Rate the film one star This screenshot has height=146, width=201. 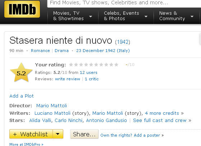(x=71, y=65)
